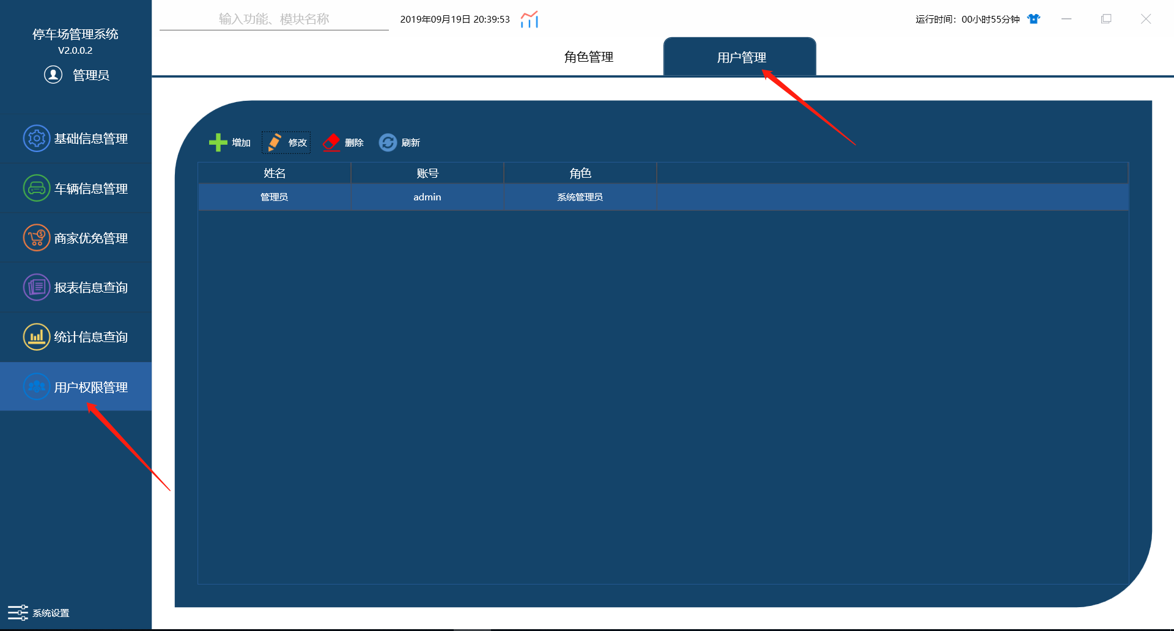Image resolution: width=1174 pixels, height=631 pixels.
Task: Click the 账号 column header
Action: (x=427, y=173)
